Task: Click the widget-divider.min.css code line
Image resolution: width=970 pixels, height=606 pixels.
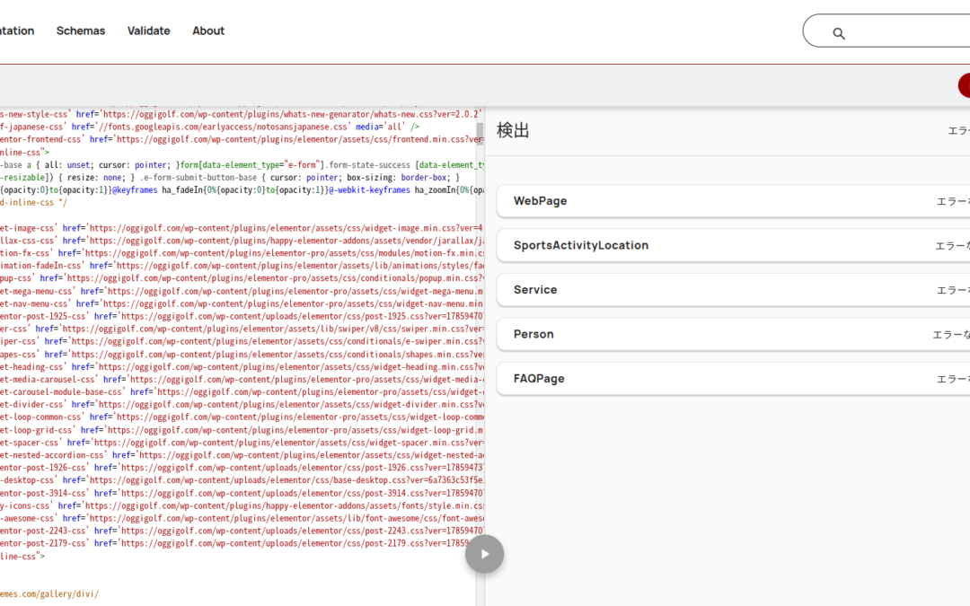Action: pyautogui.click(x=242, y=404)
